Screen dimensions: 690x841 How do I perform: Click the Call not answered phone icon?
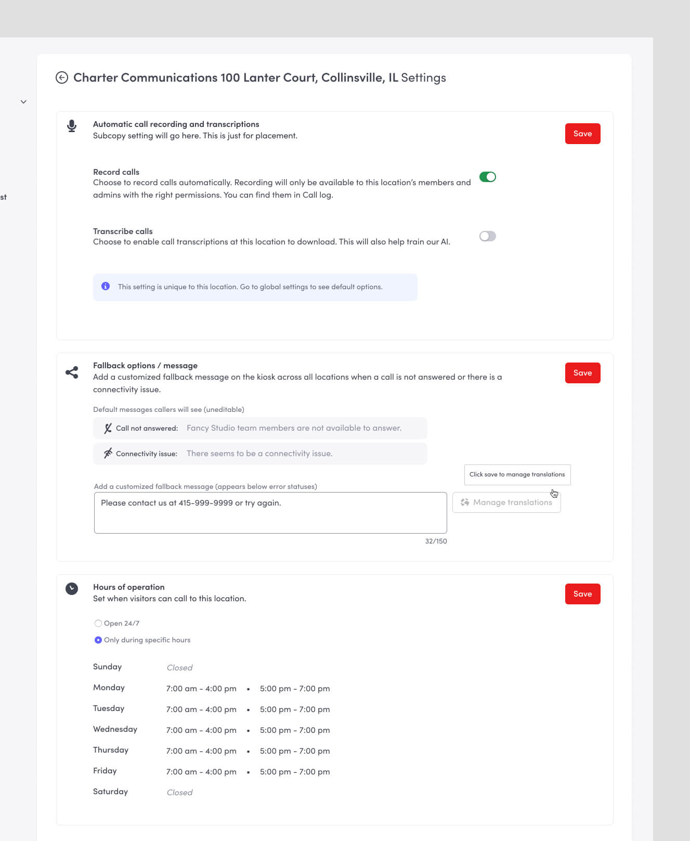[x=108, y=428]
